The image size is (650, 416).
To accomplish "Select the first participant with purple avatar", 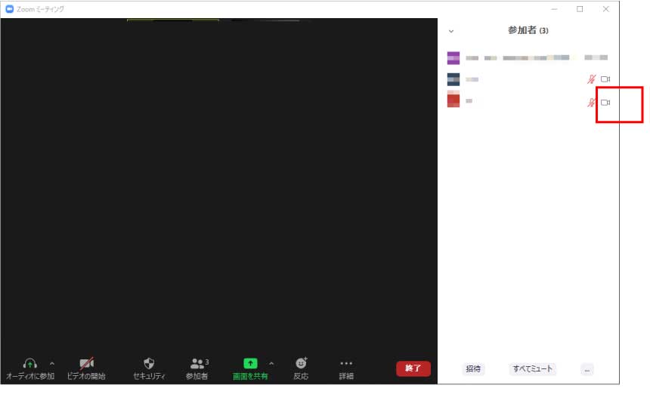I will coord(453,57).
